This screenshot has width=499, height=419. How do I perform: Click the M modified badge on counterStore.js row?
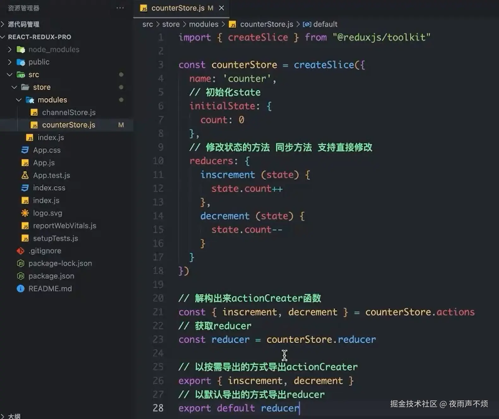click(x=121, y=125)
